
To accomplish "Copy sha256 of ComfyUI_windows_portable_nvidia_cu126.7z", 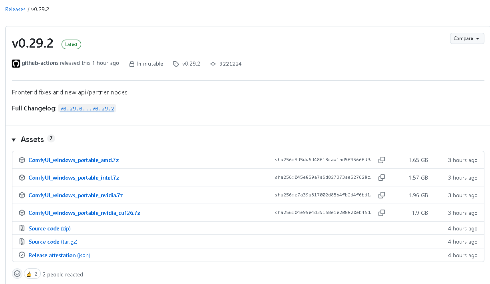I will click(382, 213).
